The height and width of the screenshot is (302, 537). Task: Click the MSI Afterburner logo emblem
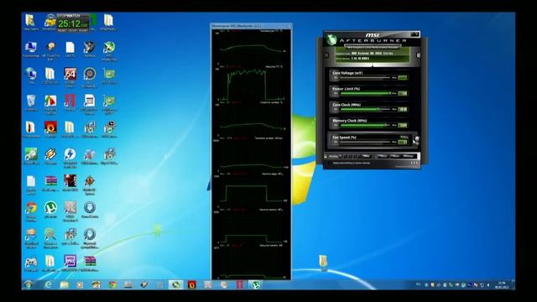pyautogui.click(x=331, y=39)
